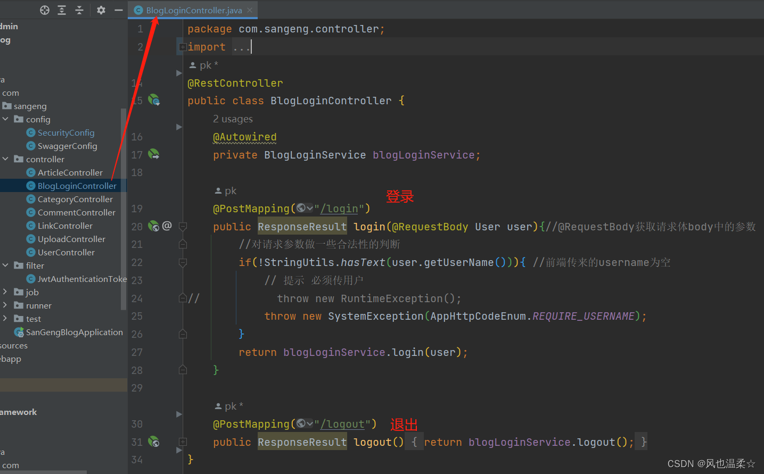
Task: Click the folder icon beside config package
Action: coord(19,119)
